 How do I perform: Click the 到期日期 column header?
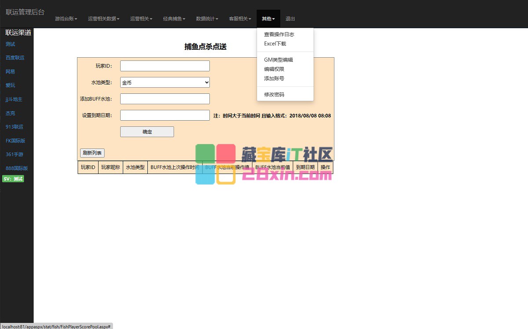click(x=305, y=167)
